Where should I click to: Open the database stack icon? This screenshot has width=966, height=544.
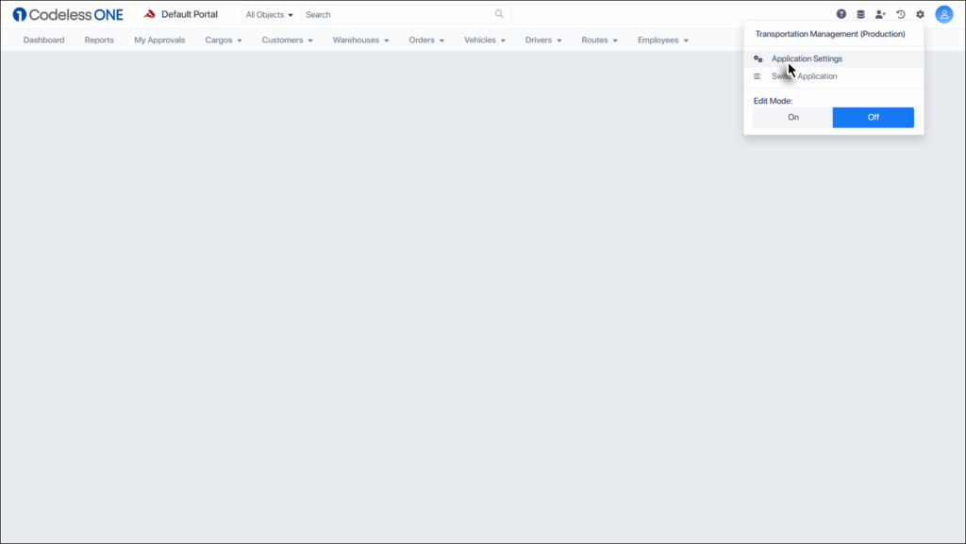point(860,14)
